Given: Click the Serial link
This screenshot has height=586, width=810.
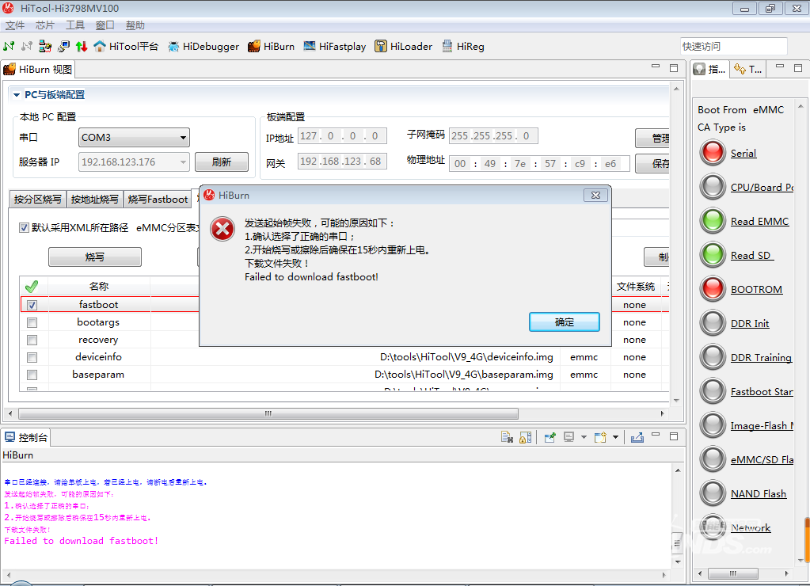Looking at the screenshot, I should (x=743, y=154).
